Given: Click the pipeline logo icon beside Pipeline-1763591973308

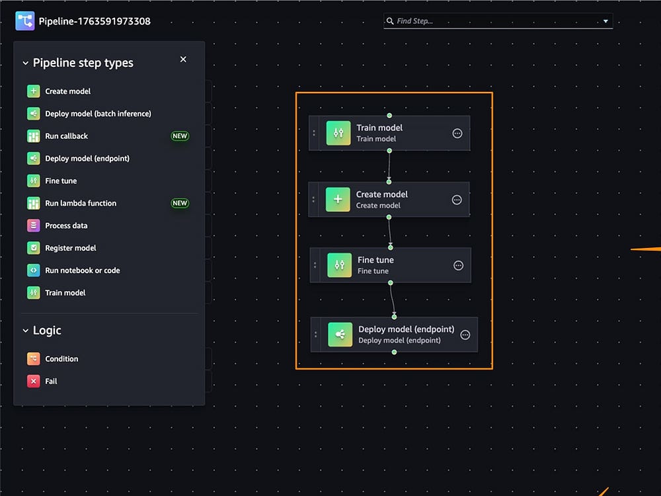Looking at the screenshot, I should (25, 21).
